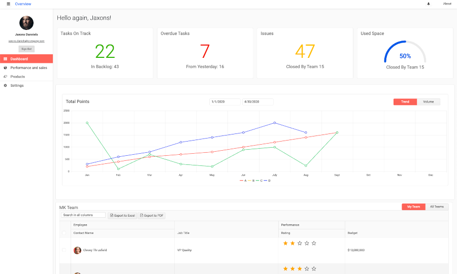Check the row checkbox for Clevey Thrustfield

tap(63, 250)
